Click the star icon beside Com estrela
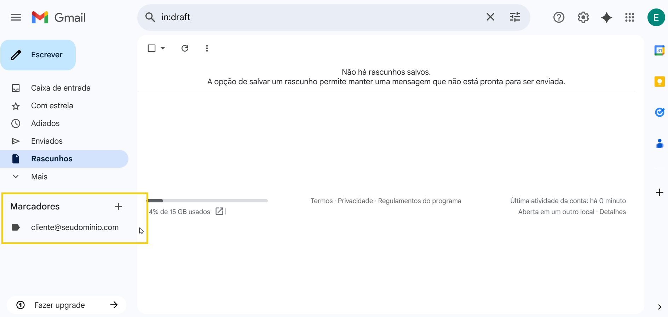Viewport: 668px width, 317px height. click(x=16, y=106)
